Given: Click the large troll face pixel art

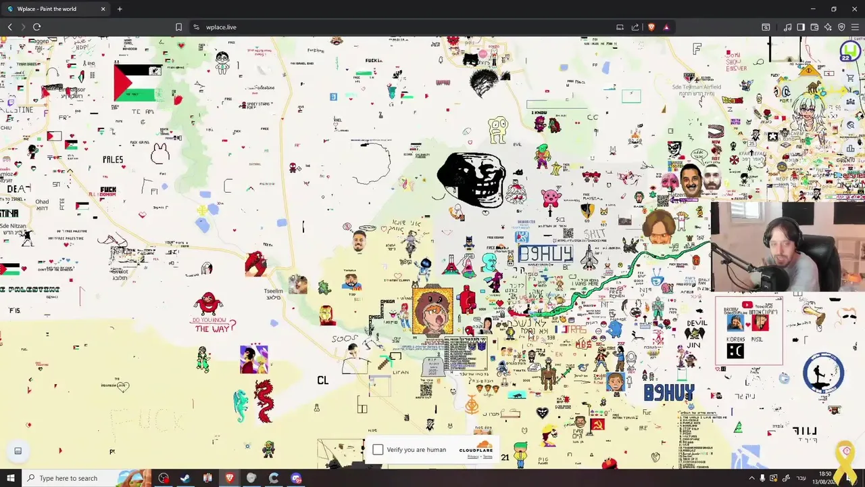Looking at the screenshot, I should 471,179.
